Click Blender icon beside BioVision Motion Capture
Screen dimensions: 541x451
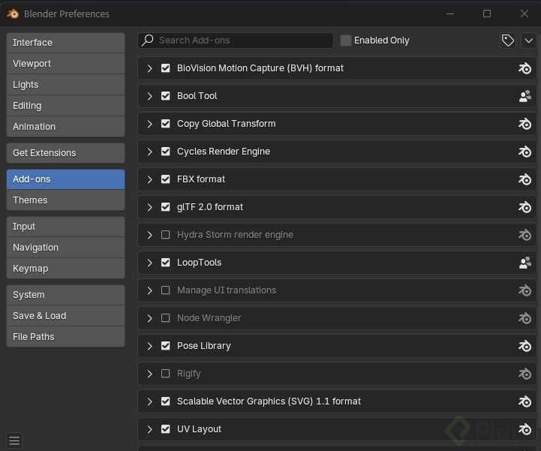pos(525,68)
